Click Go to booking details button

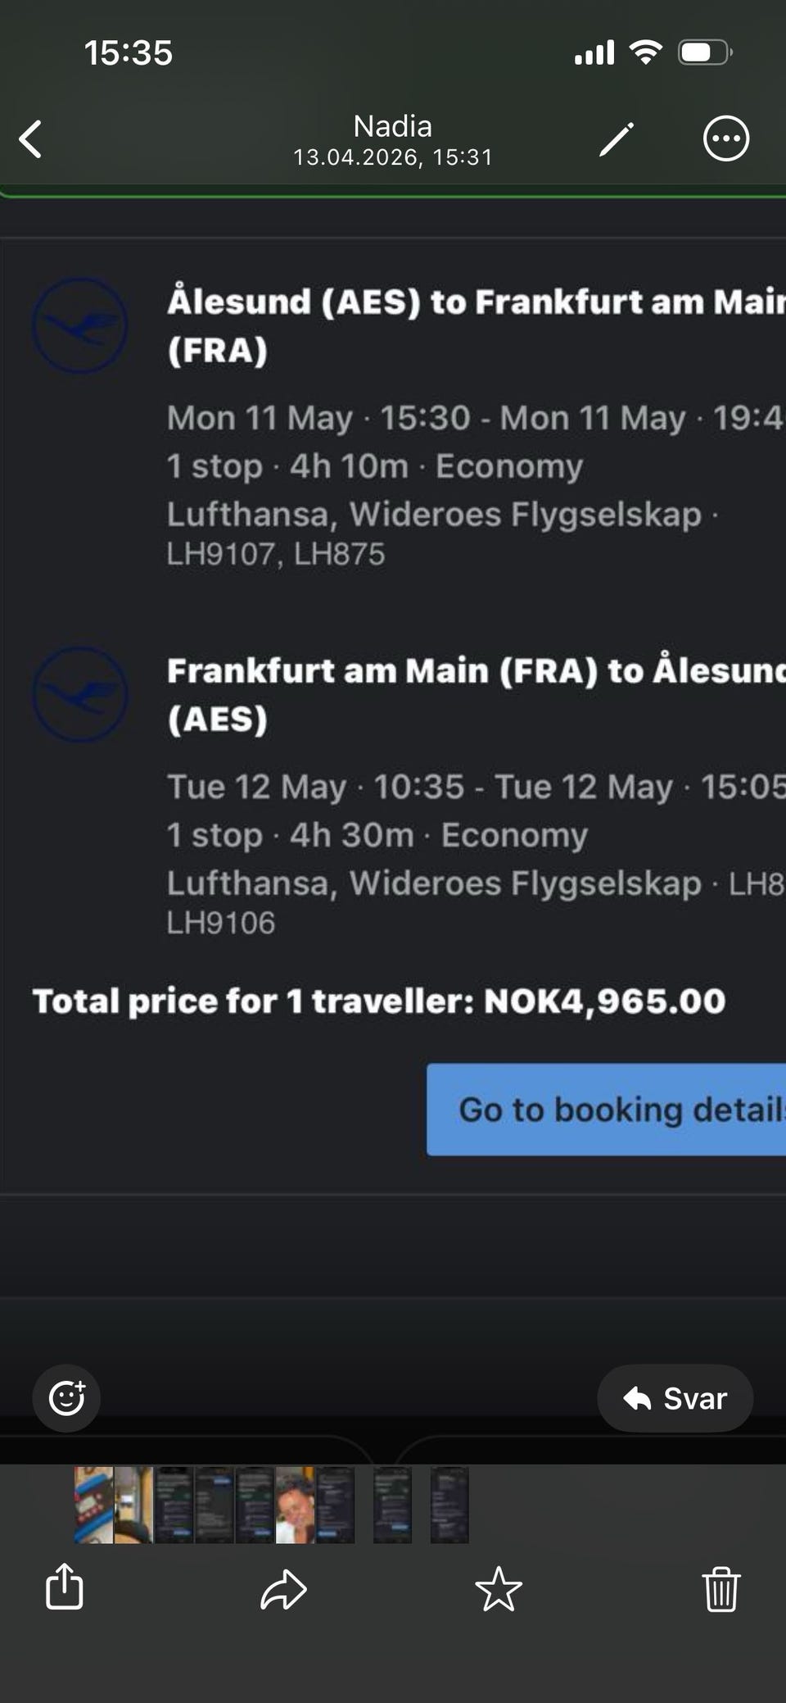pyautogui.click(x=606, y=1109)
